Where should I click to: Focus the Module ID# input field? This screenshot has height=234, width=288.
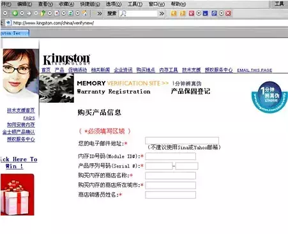pyautogui.click(x=171, y=156)
